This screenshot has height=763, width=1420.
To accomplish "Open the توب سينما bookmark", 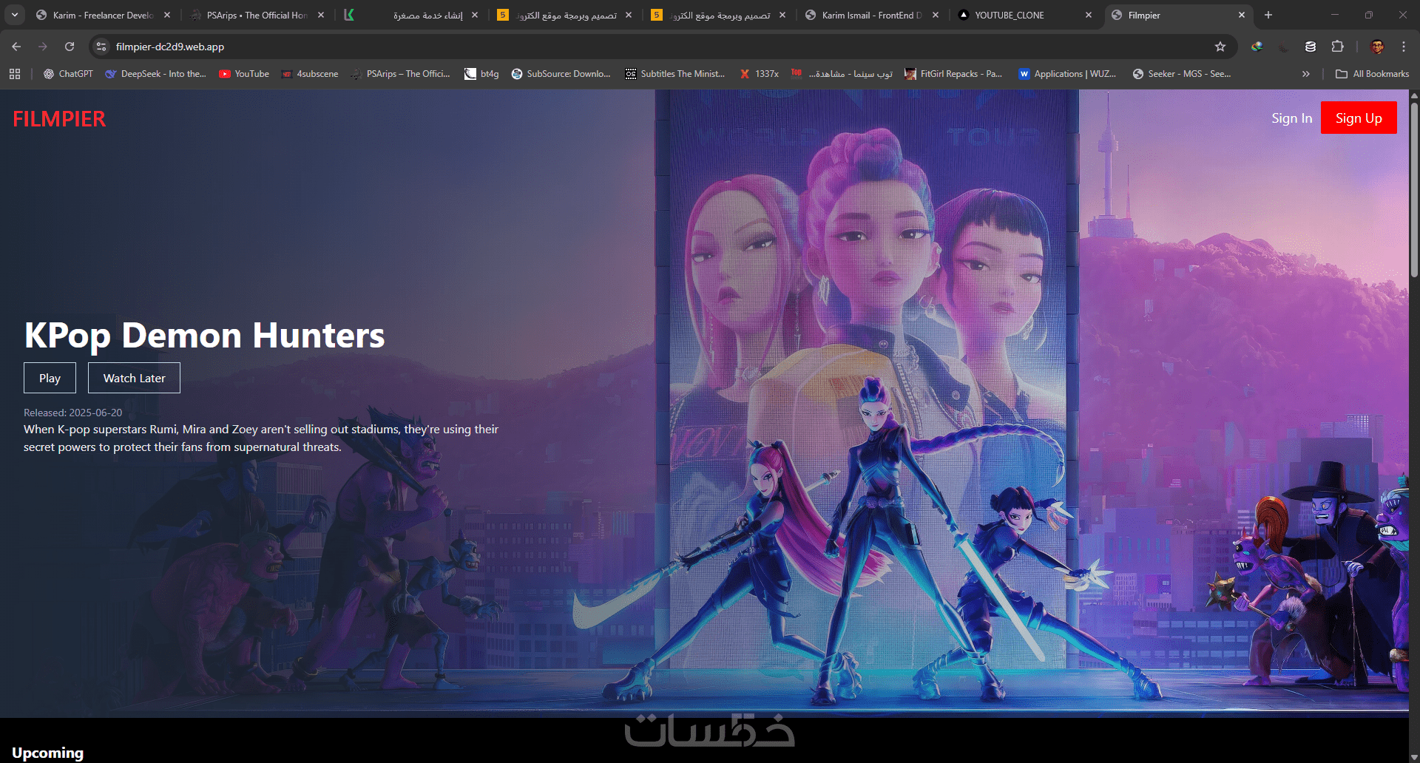I will click(842, 74).
